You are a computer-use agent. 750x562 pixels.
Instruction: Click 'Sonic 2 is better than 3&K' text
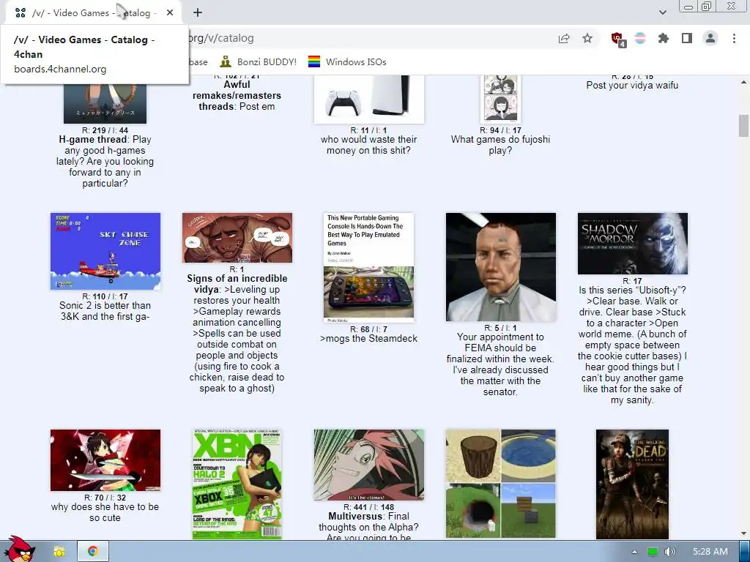pos(105,311)
